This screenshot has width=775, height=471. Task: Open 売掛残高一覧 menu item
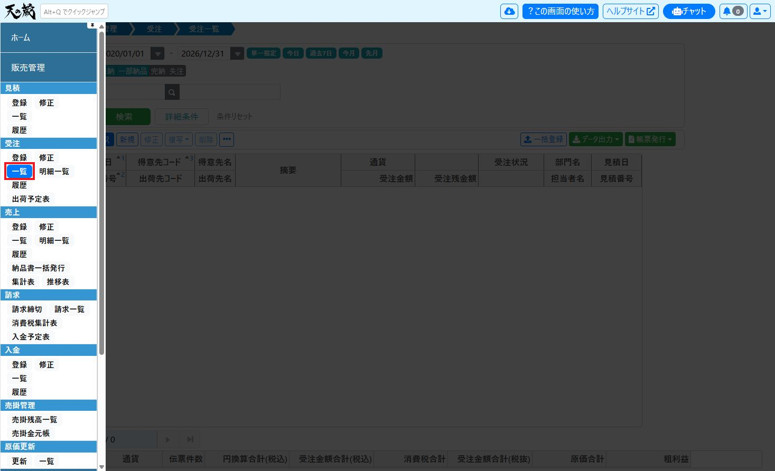tap(34, 420)
